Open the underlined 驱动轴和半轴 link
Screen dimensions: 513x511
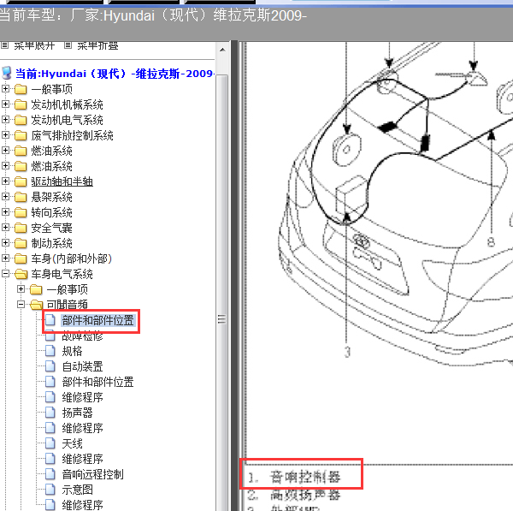(62, 181)
